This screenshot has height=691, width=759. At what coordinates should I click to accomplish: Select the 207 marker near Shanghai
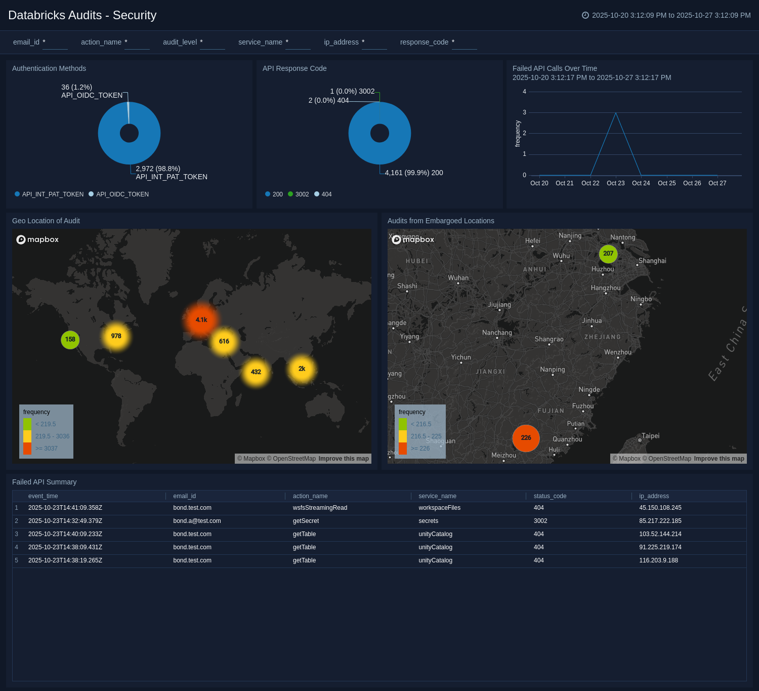click(608, 254)
